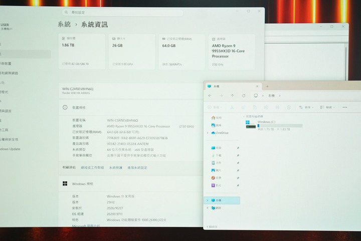Open the 檢視 view dropdown in Explorer
The image size is (361, 241).
(327, 107)
